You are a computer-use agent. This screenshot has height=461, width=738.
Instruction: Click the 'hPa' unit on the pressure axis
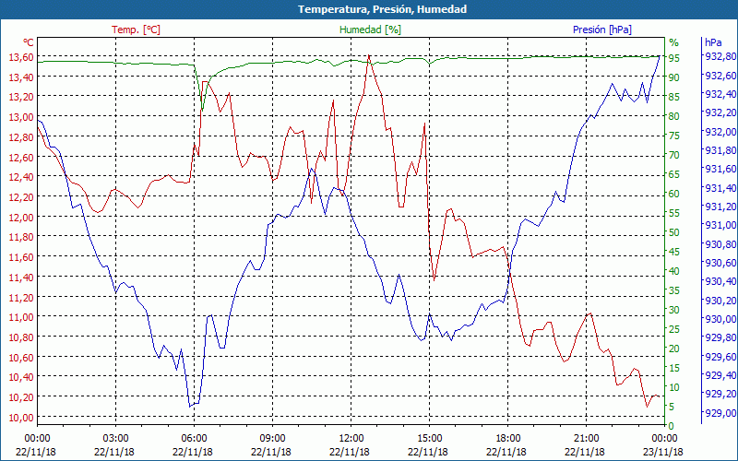[x=713, y=42]
